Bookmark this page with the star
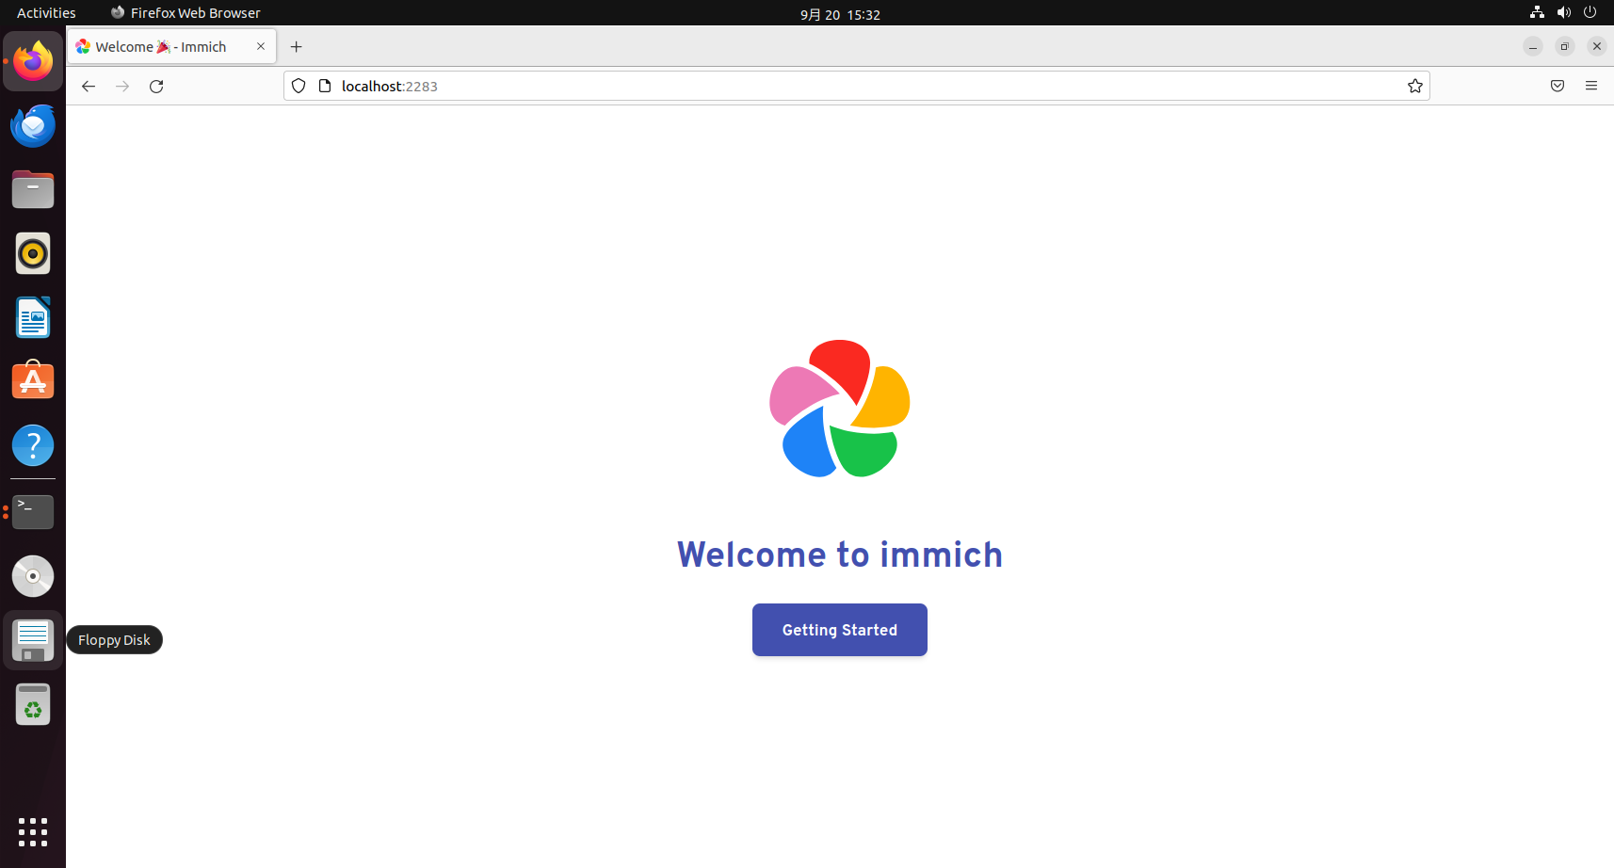 (x=1414, y=86)
